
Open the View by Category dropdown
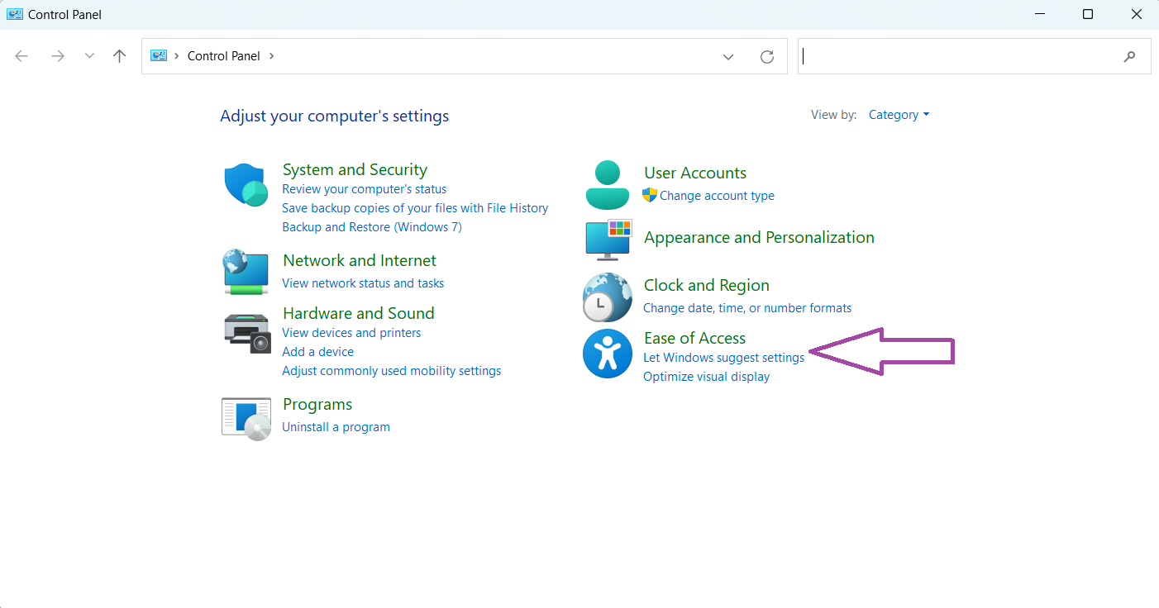[899, 114]
